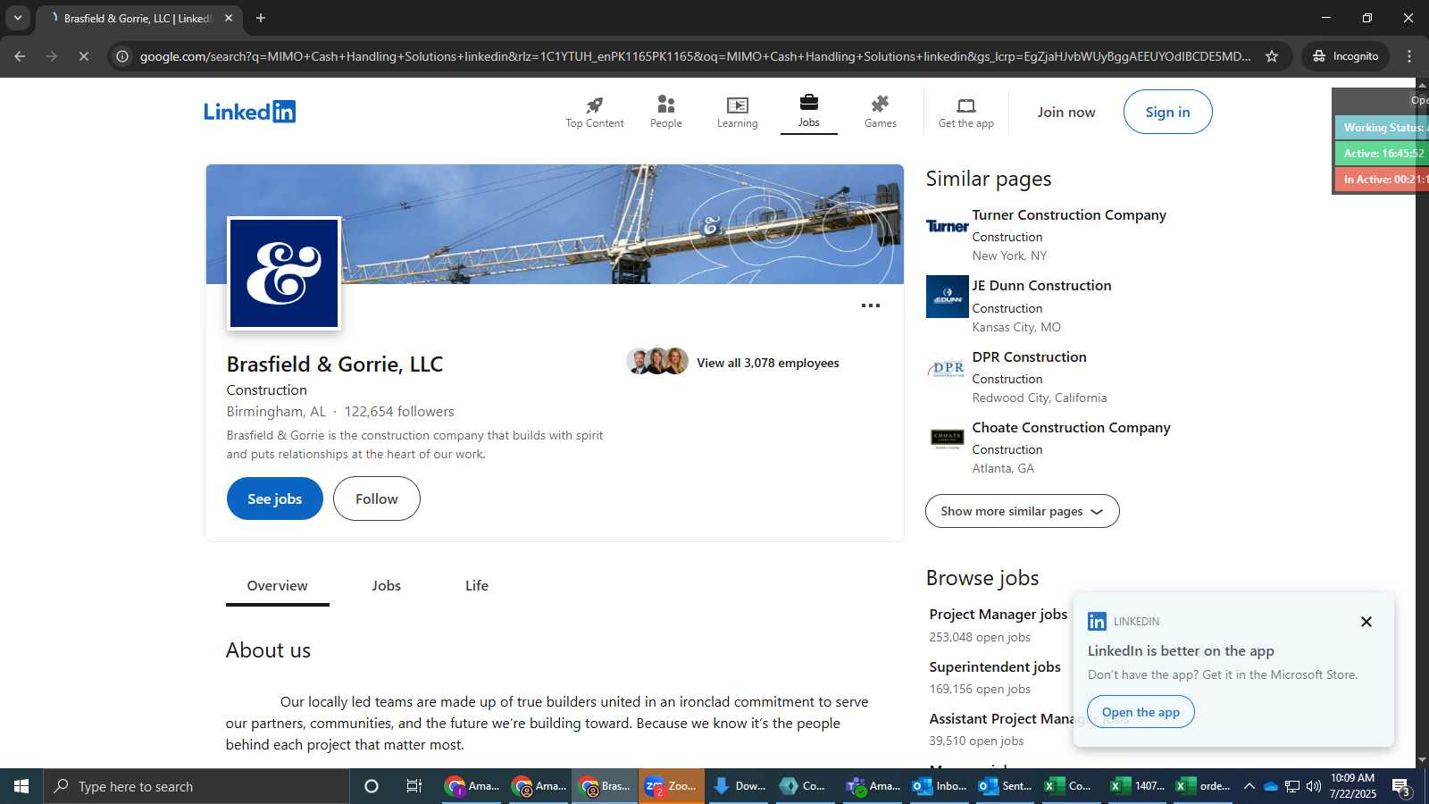
Task: Click Open the app button
Action: (x=1141, y=712)
